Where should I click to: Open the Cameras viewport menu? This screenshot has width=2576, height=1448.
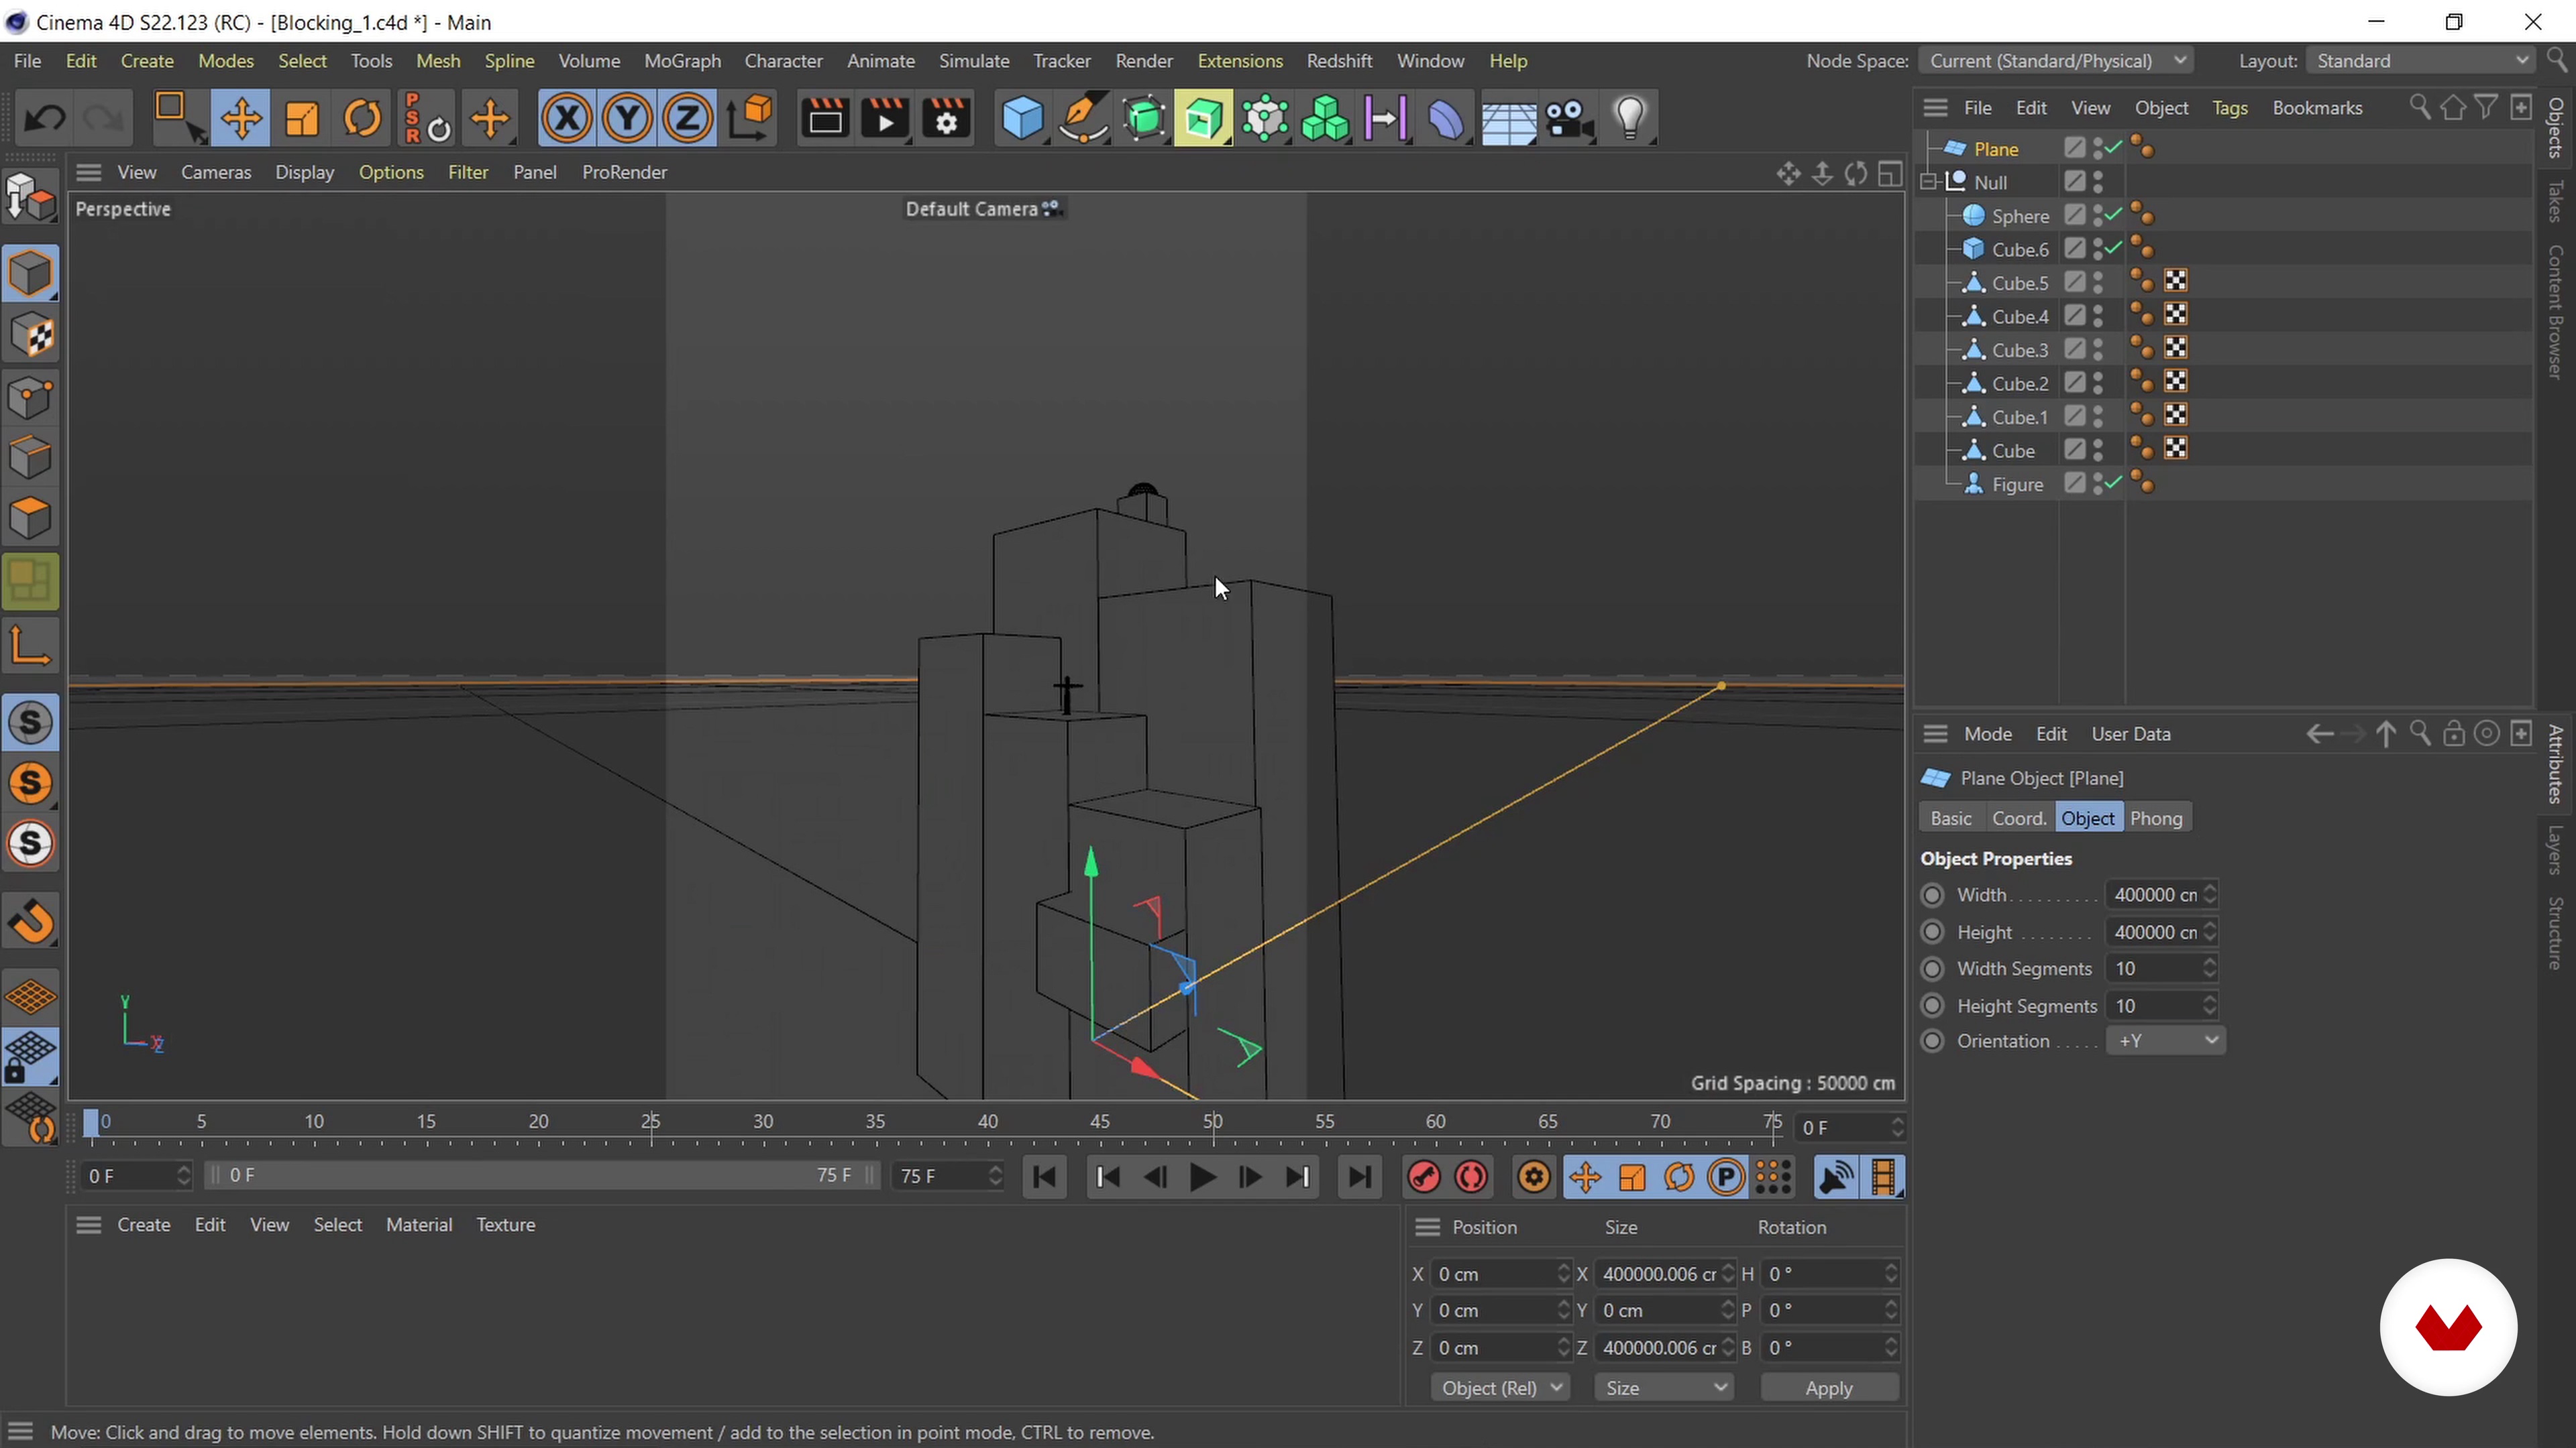pyautogui.click(x=216, y=172)
